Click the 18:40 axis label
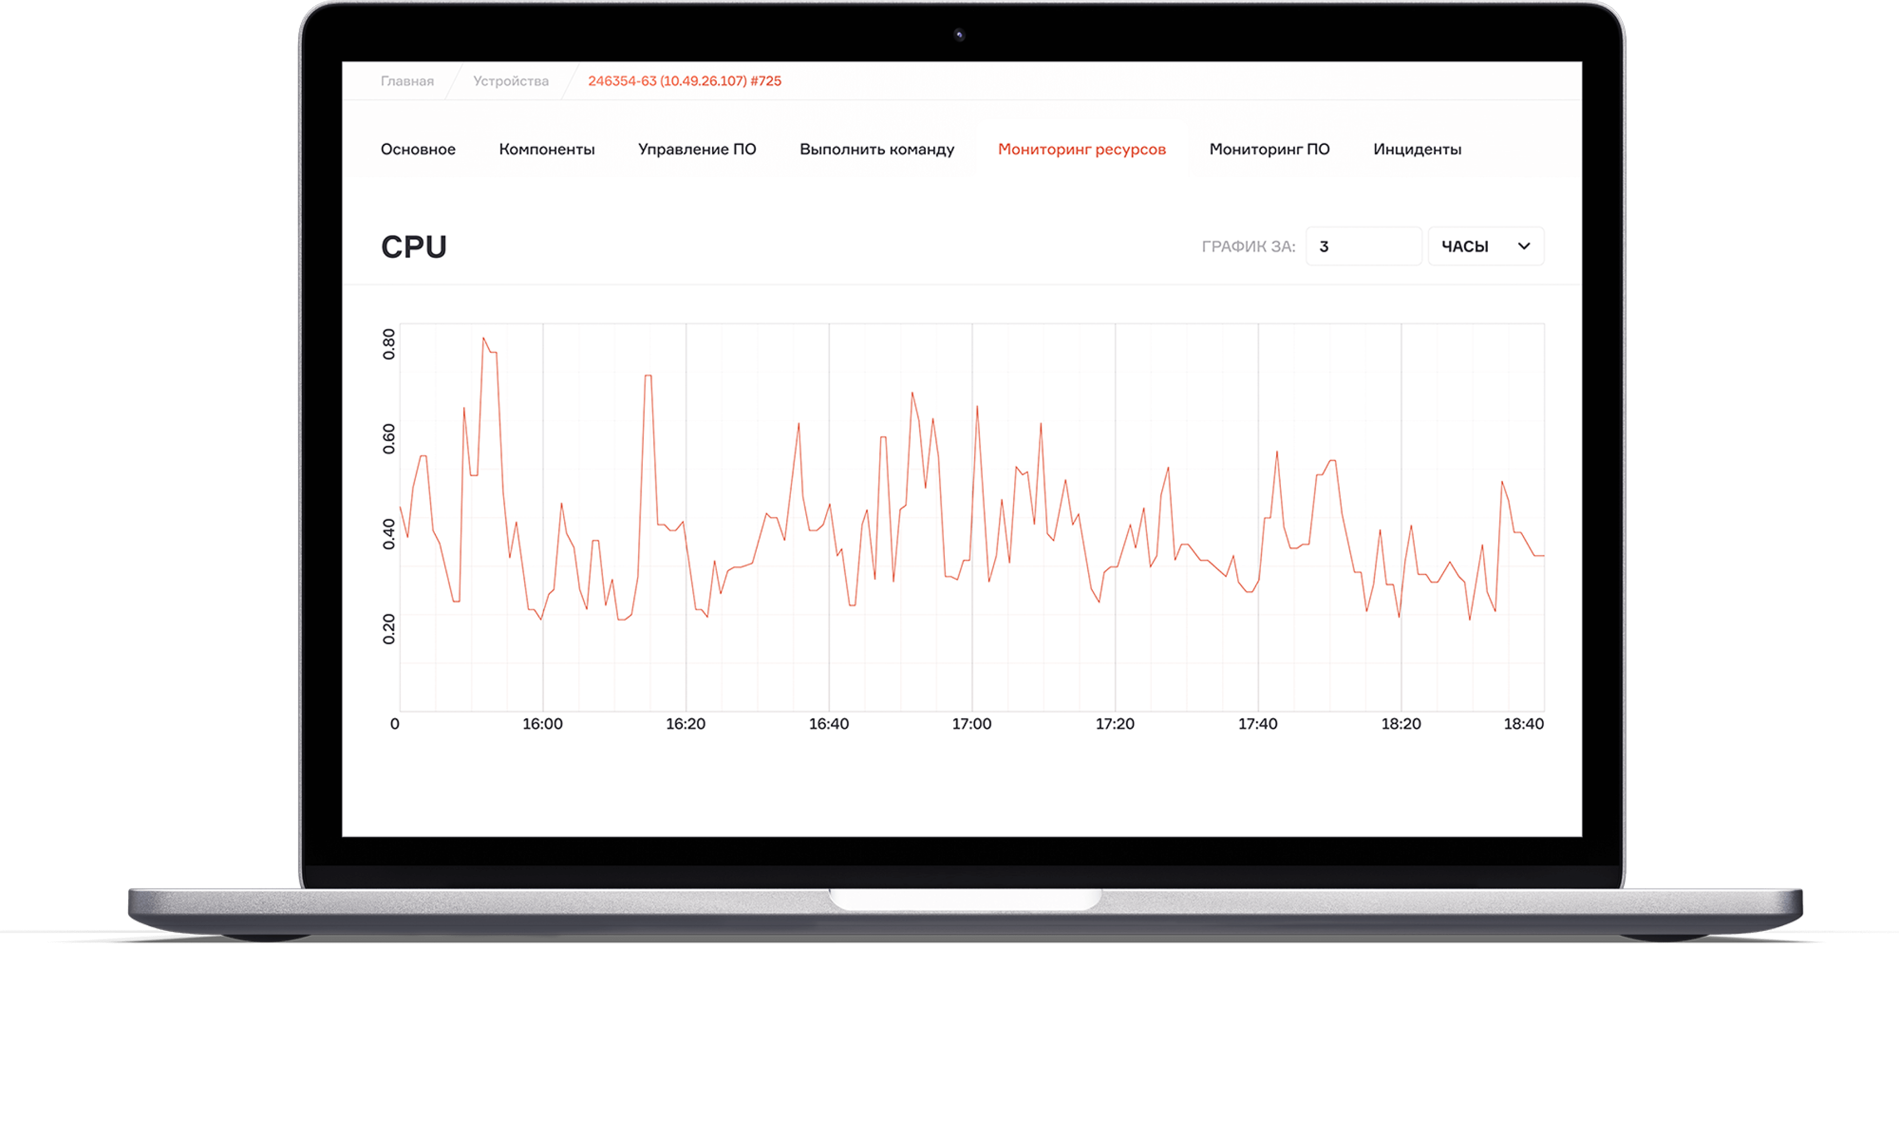The height and width of the screenshot is (1130, 1899). point(1523,724)
